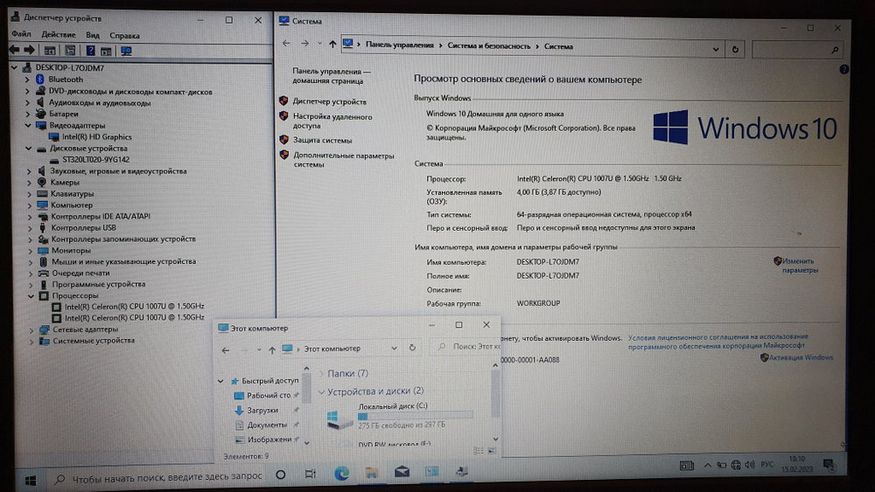Open the license agreement terms link

tap(718, 342)
